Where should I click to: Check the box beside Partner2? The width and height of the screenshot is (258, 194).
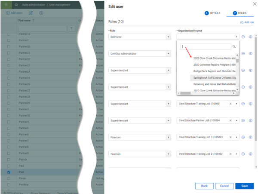tap(9, 40)
